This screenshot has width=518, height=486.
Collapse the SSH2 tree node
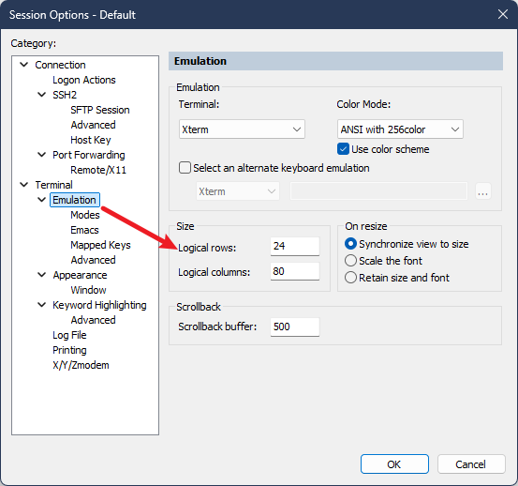(x=41, y=95)
